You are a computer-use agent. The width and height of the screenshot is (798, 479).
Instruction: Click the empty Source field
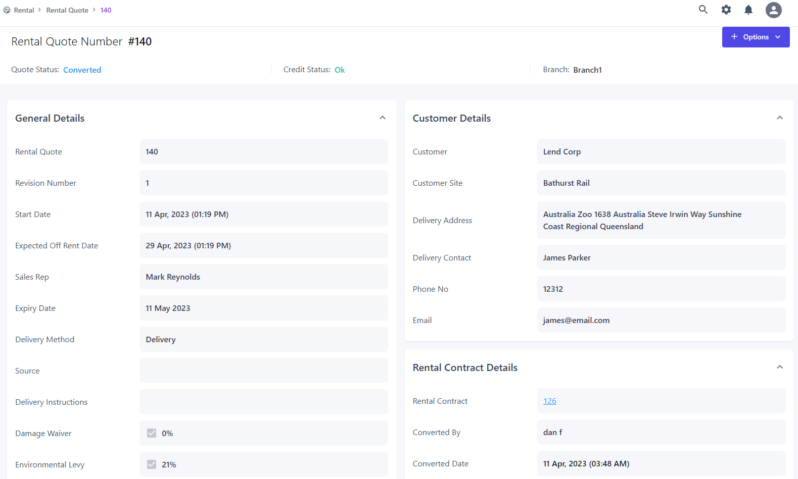click(x=263, y=371)
